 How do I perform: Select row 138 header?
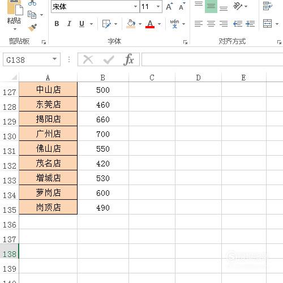point(9,251)
